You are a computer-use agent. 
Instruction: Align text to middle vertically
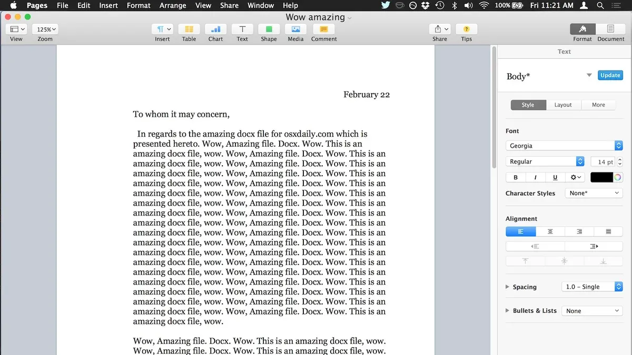coord(565,261)
